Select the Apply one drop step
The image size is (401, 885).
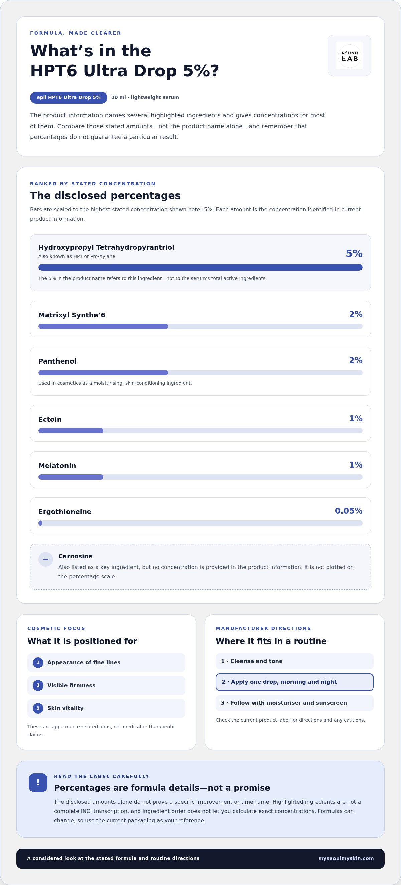pyautogui.click(x=294, y=682)
